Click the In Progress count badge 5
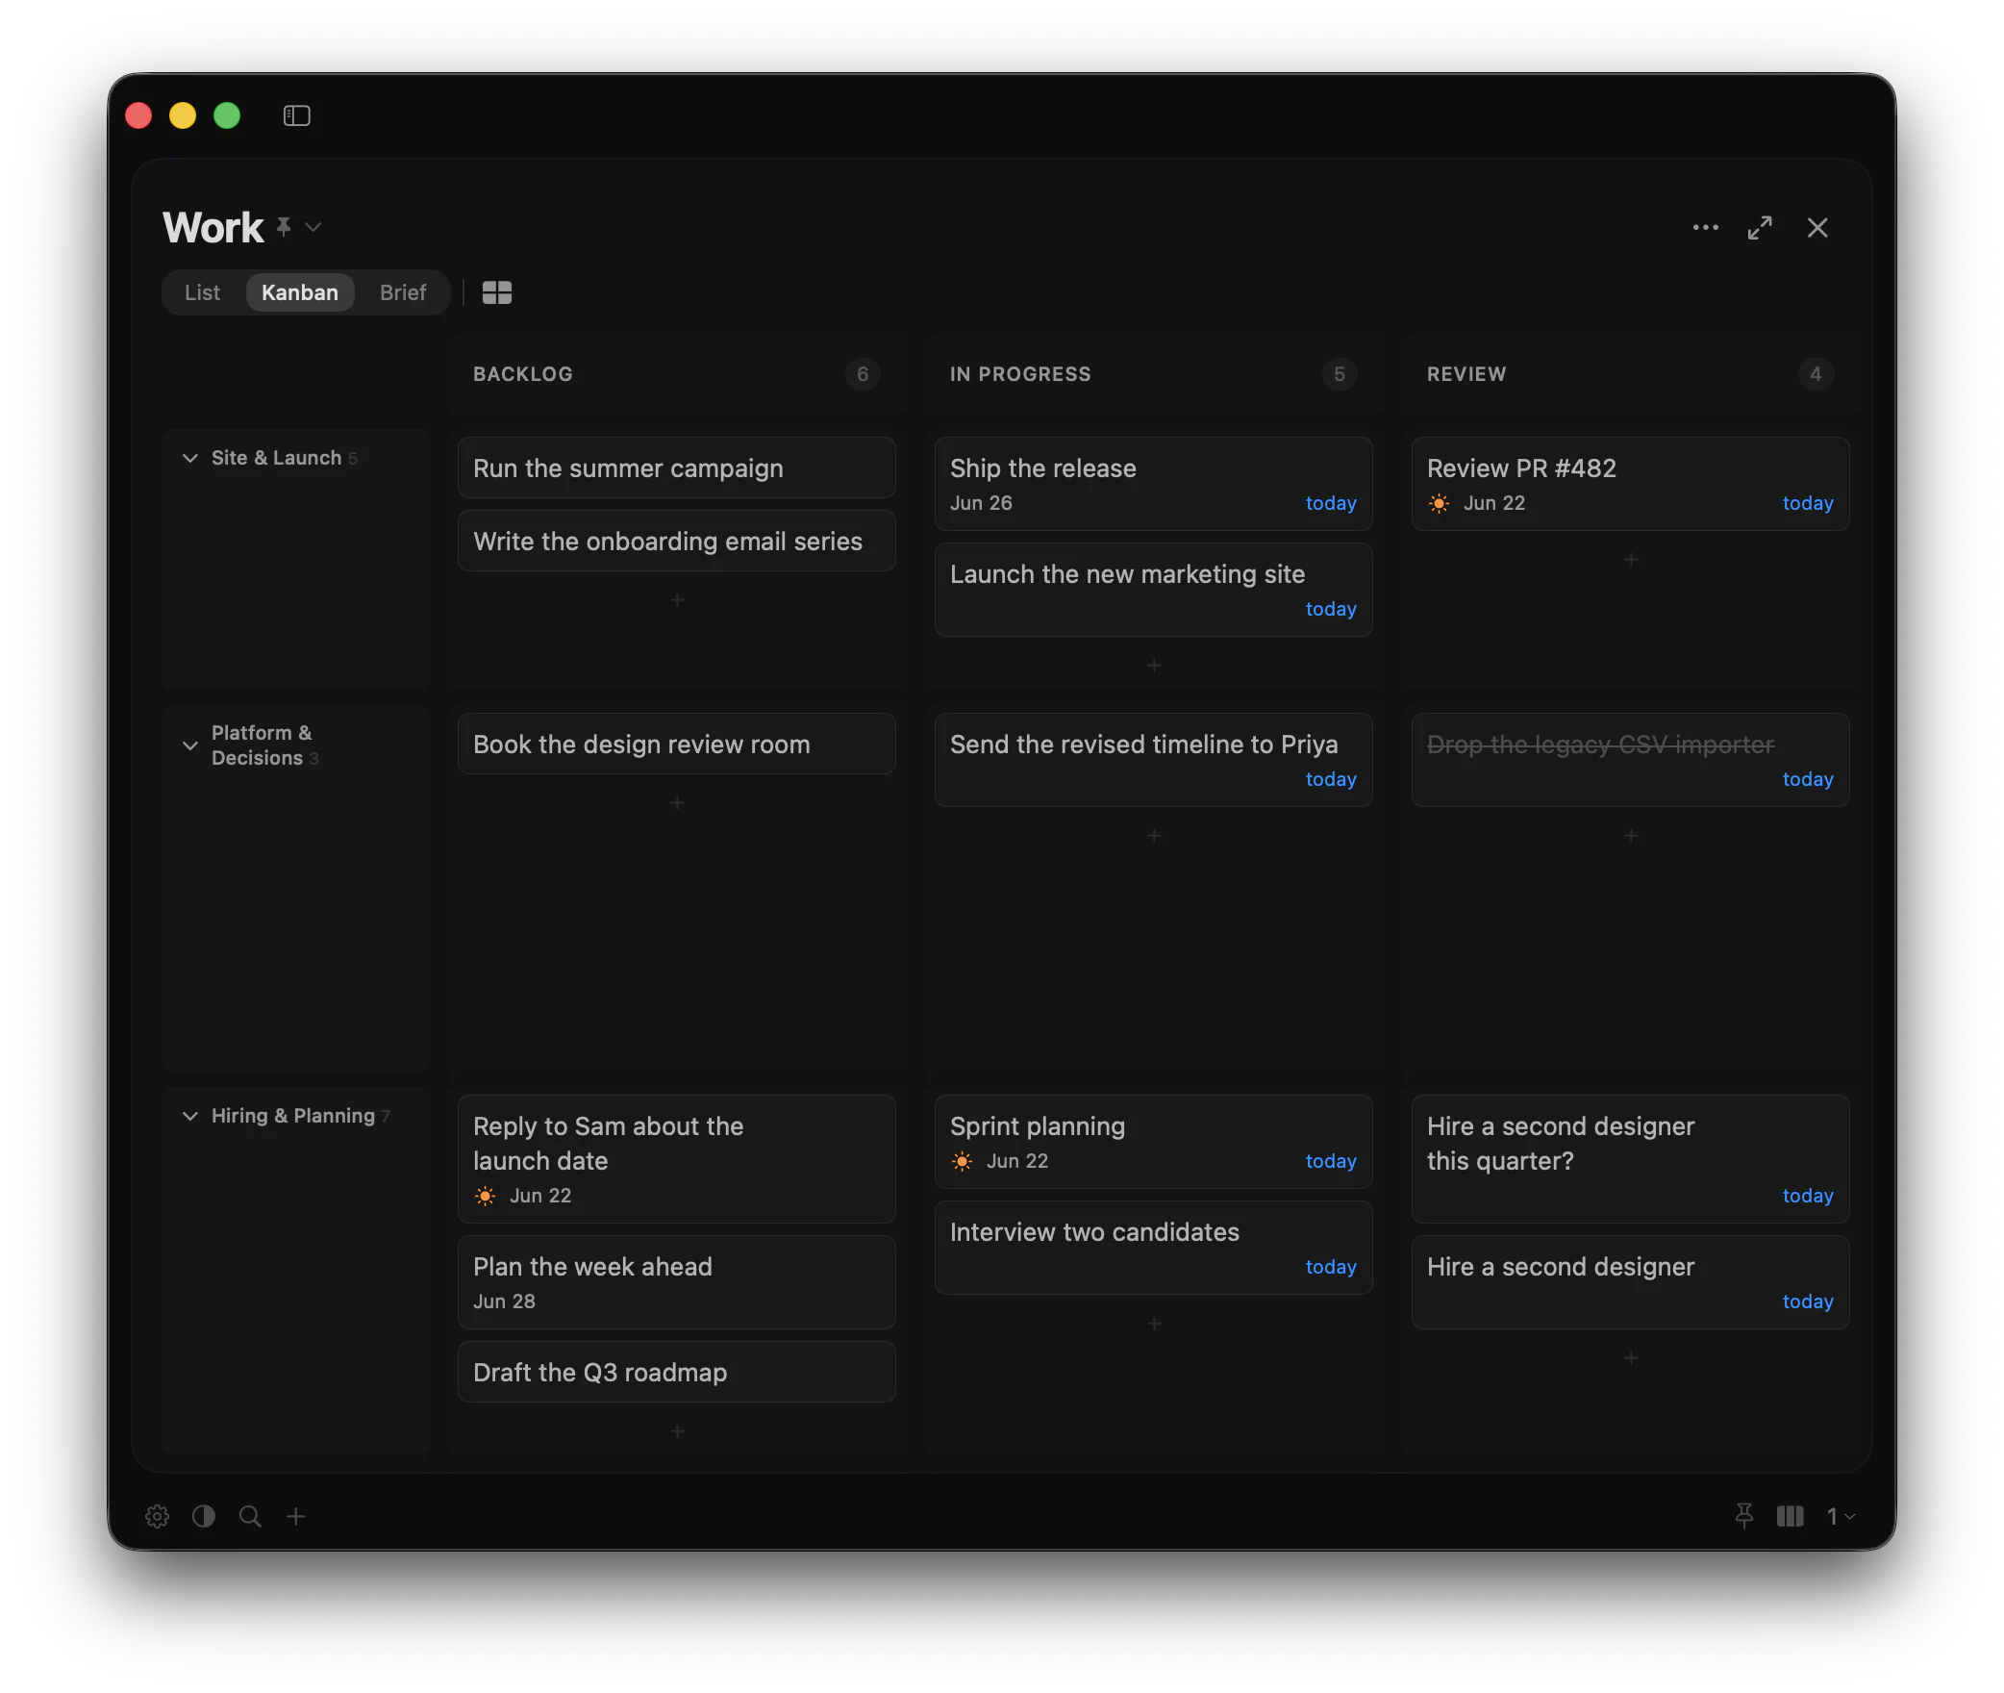This screenshot has width=2004, height=1693. pos(1340,374)
